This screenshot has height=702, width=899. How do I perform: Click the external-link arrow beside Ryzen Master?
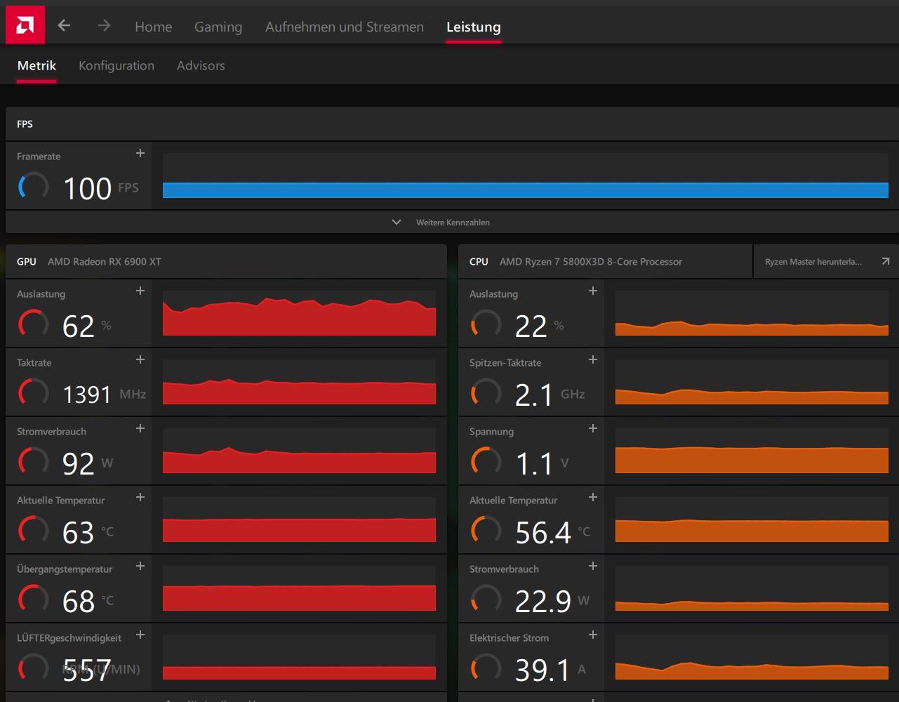click(886, 261)
